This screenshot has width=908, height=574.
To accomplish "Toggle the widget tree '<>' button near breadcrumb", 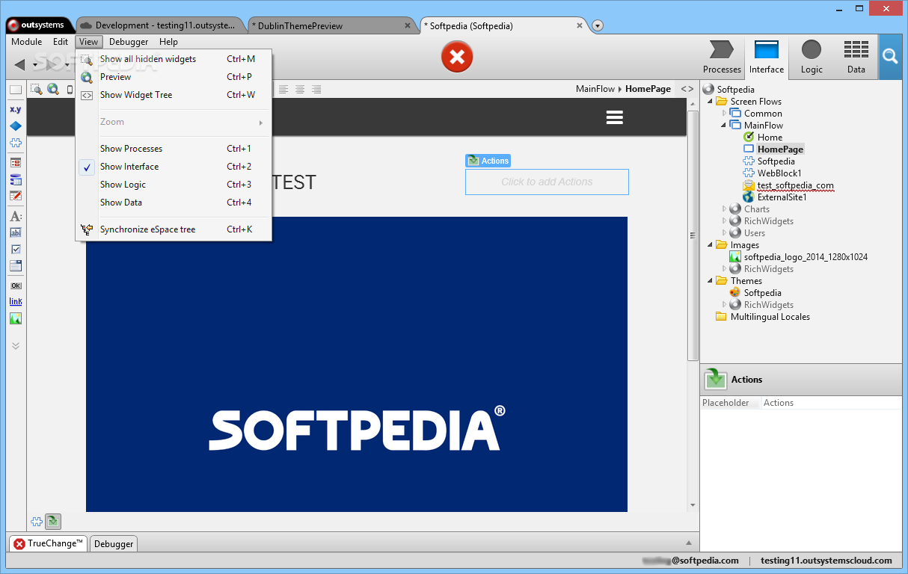I will [687, 89].
